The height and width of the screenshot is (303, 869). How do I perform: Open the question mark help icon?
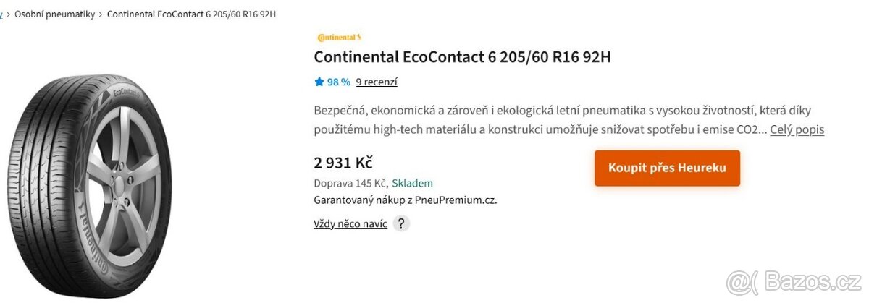coord(401,223)
